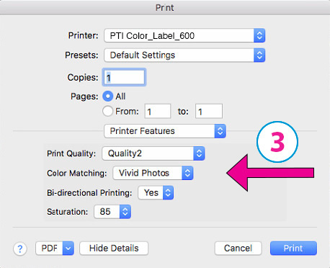Click the Saturation stepper arrows

point(125,212)
